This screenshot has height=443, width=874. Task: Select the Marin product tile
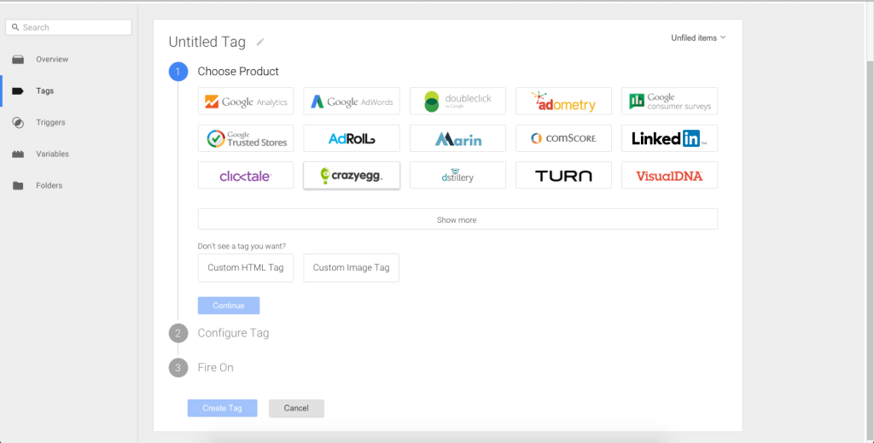point(457,138)
